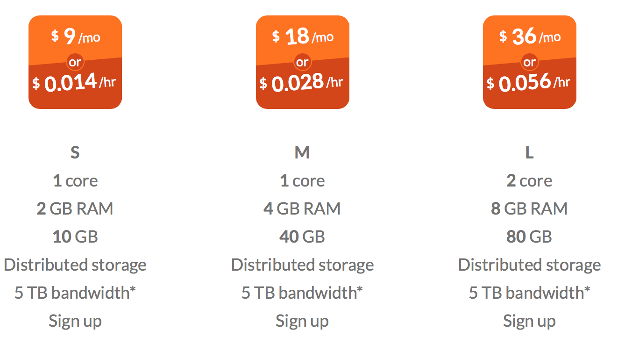Click the 8 GB RAM spec for plan L
Screen dimensions: 639x359
pyautogui.click(x=529, y=208)
